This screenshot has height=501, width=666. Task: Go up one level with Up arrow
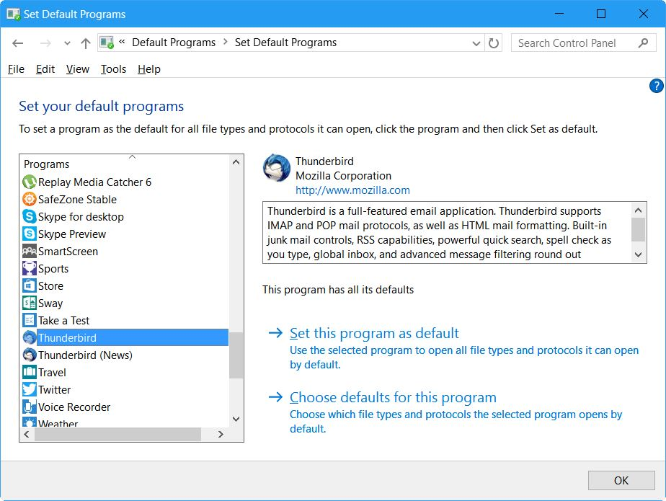[x=86, y=43]
